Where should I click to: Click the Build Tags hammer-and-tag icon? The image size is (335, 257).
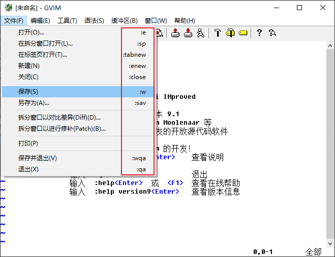coord(230,33)
